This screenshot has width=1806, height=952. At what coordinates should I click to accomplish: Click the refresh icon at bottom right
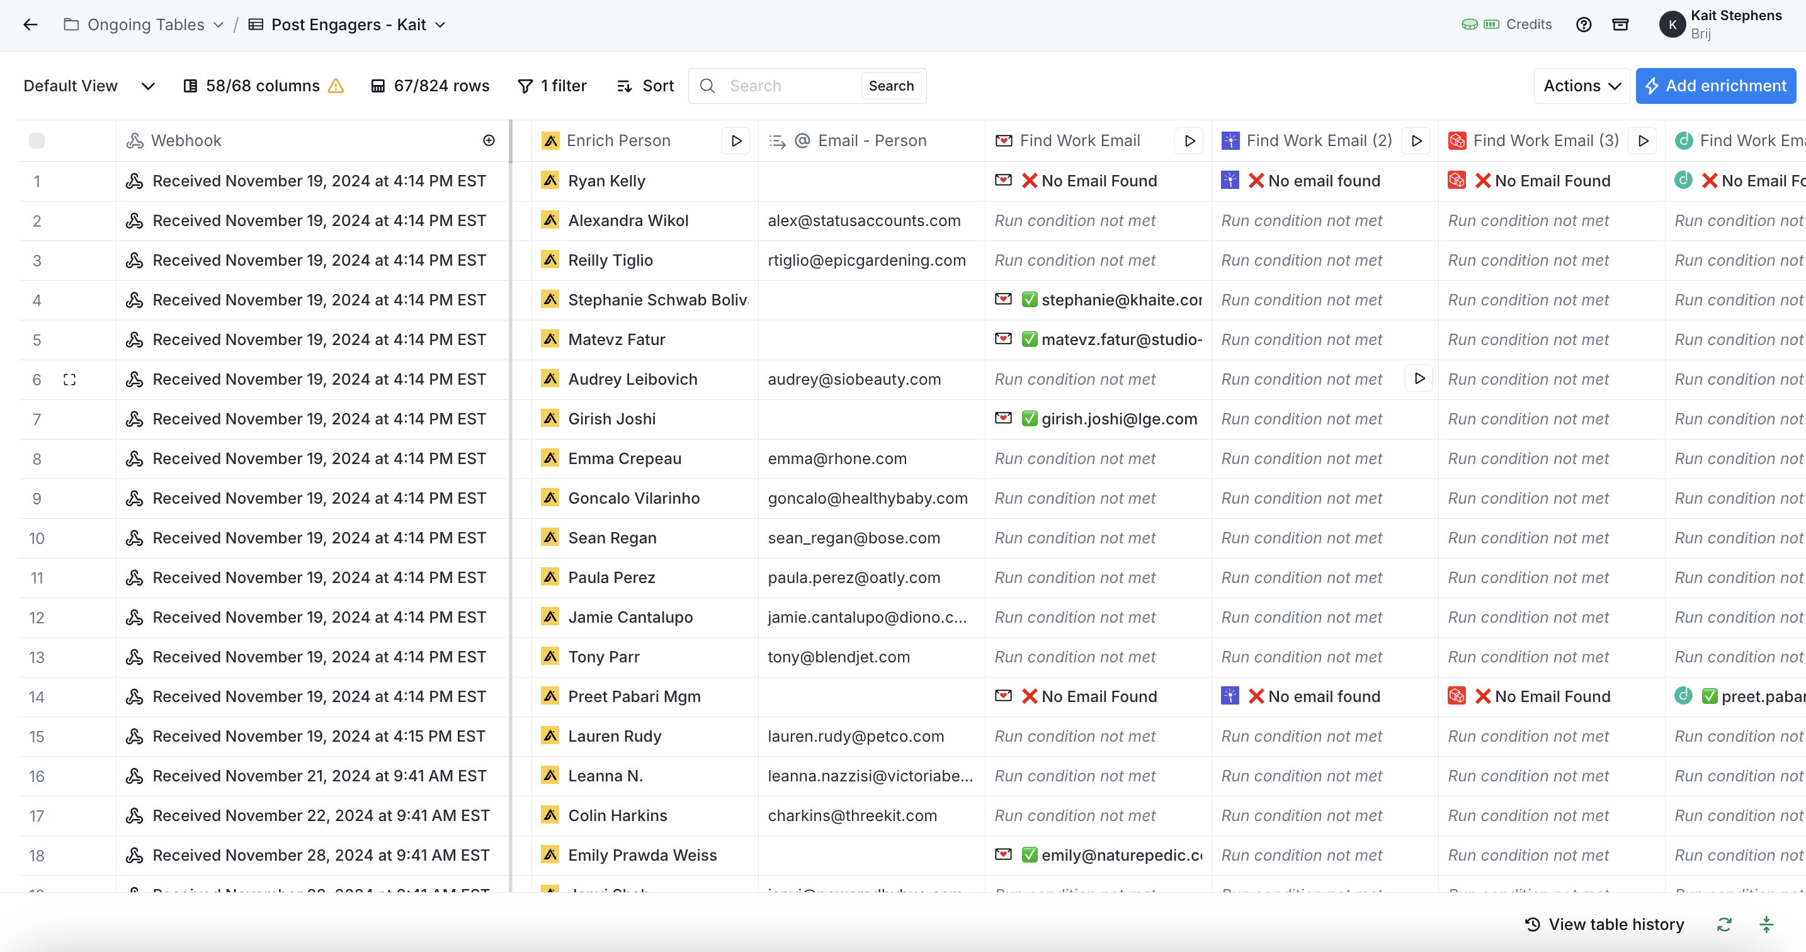[1724, 925]
